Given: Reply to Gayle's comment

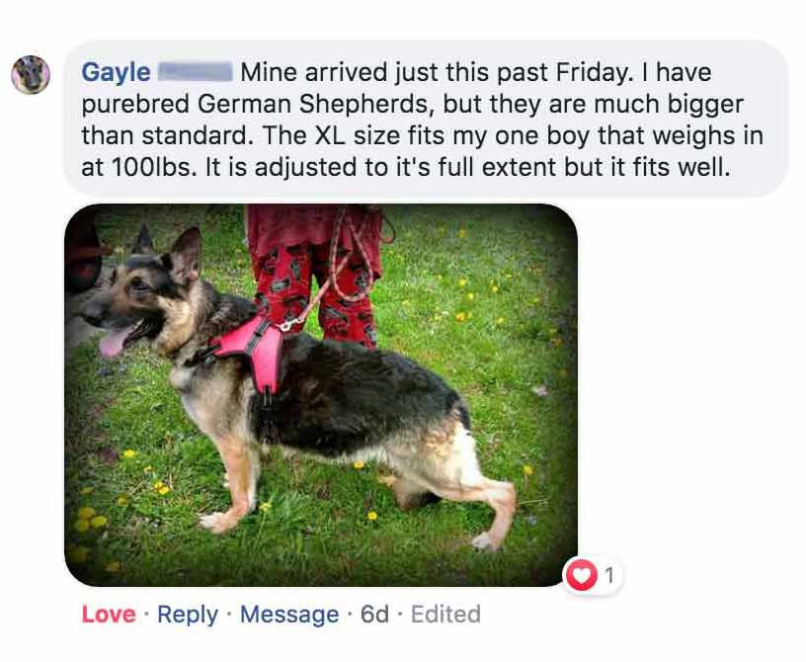Looking at the screenshot, I should (188, 615).
